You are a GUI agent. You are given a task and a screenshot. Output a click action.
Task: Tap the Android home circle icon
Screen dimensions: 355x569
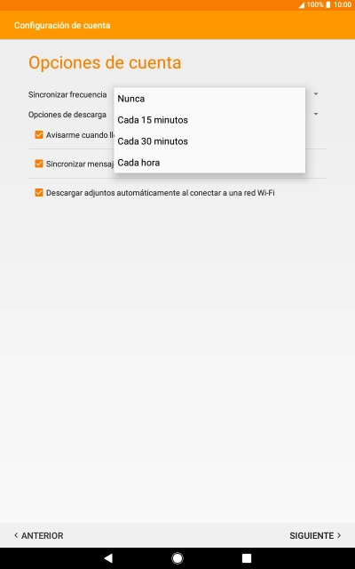click(x=177, y=557)
